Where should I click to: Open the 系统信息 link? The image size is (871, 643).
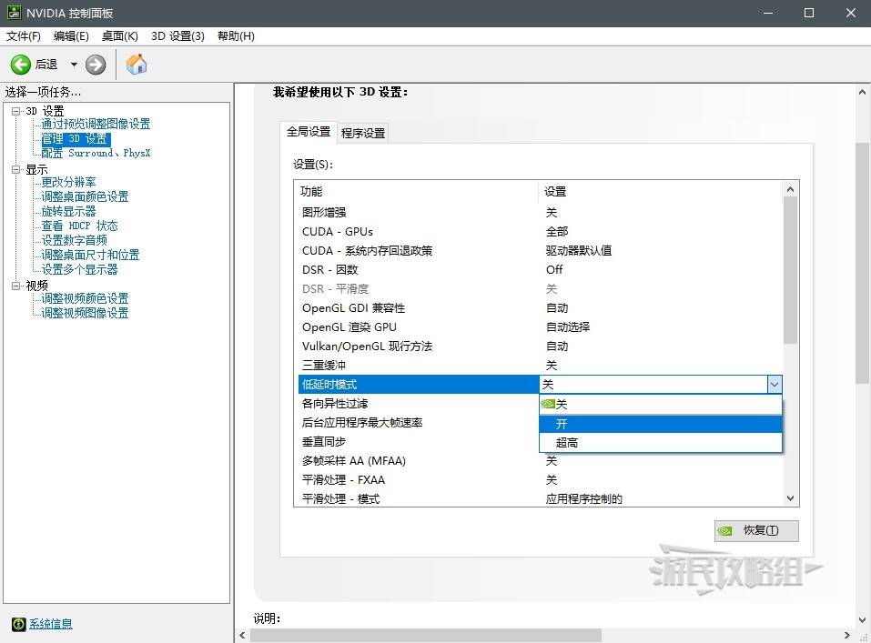pos(51,624)
